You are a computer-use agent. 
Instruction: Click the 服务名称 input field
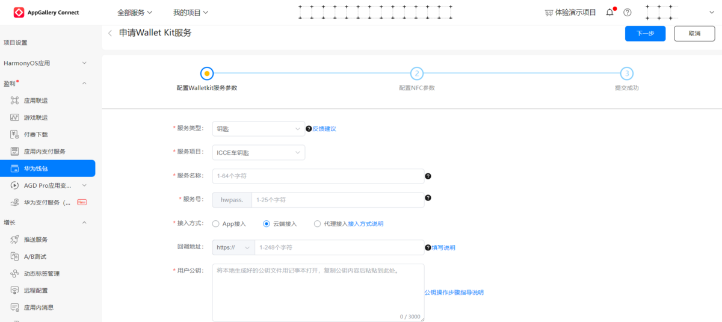click(318, 176)
